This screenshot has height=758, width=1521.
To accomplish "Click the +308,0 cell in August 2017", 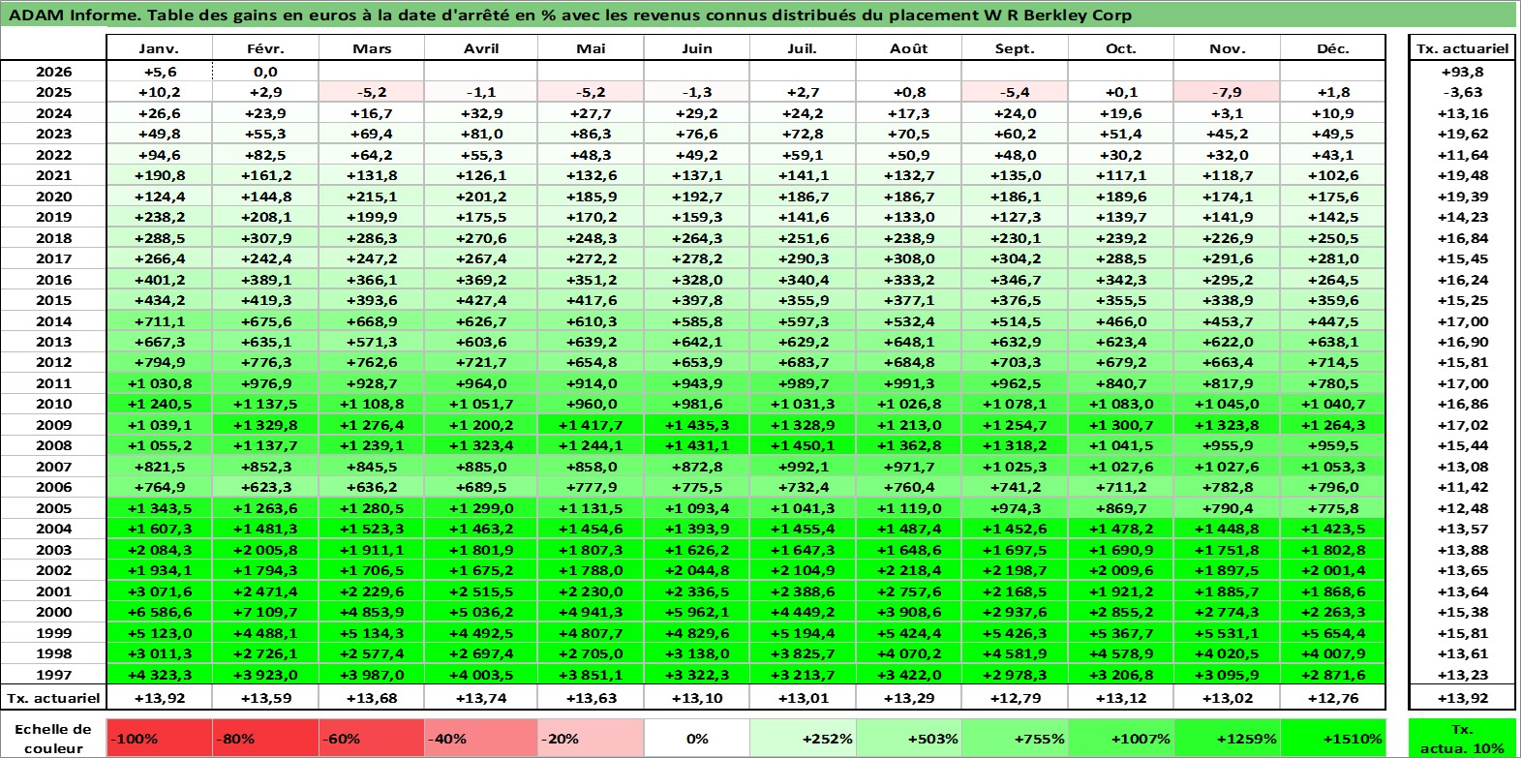I will tap(908, 258).
